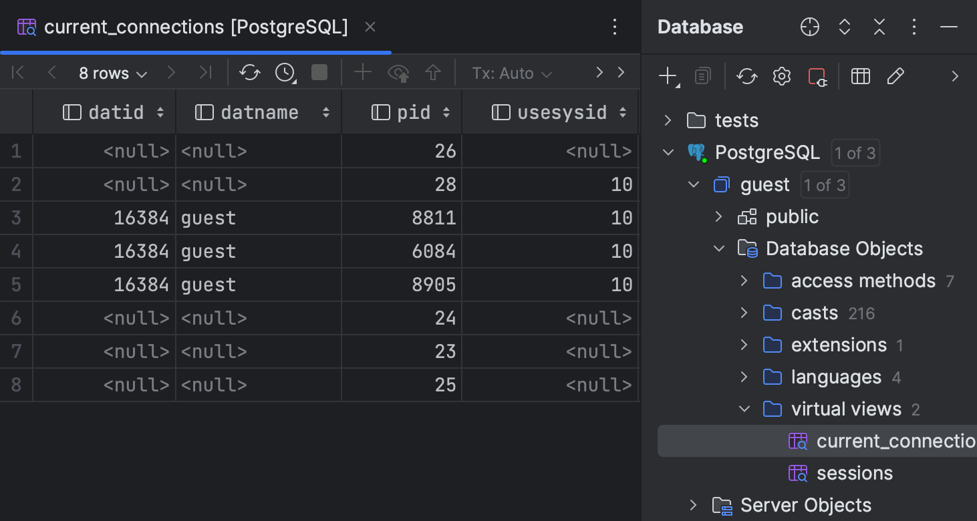This screenshot has width=977, height=521.
Task: Open the 8 rows page size dropdown
Action: point(112,73)
